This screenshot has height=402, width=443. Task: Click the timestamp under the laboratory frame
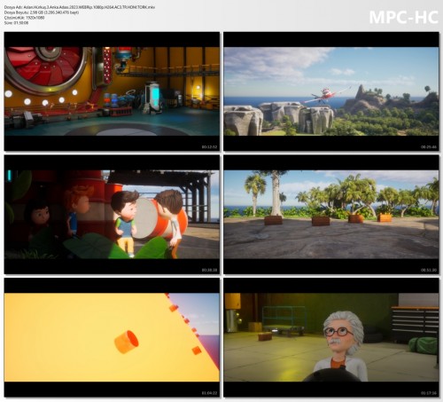(209, 147)
